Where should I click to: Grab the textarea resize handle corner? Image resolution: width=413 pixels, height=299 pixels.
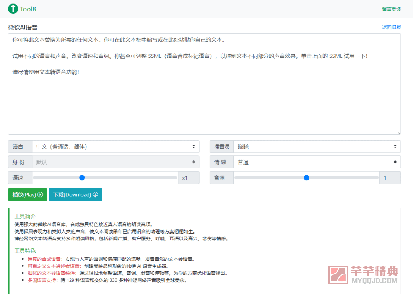(x=399, y=132)
